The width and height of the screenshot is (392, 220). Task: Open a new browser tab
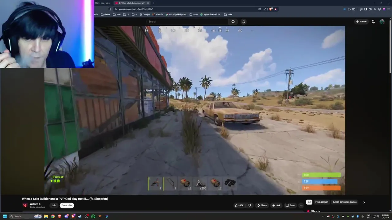154,3
